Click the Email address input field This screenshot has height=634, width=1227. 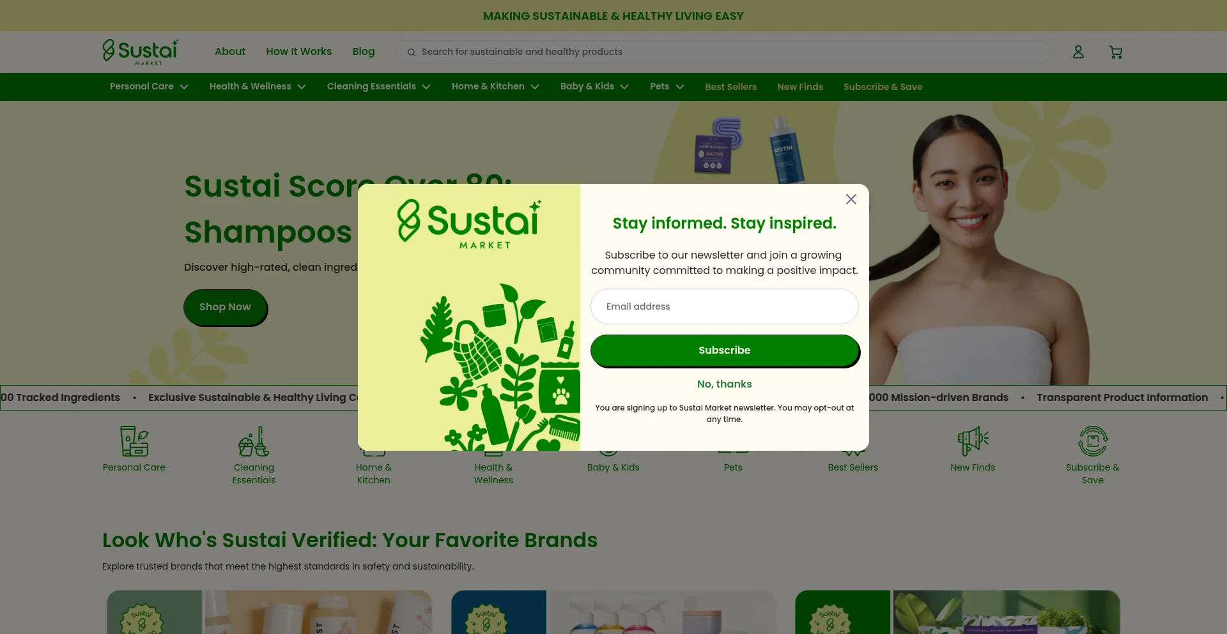pyautogui.click(x=725, y=306)
